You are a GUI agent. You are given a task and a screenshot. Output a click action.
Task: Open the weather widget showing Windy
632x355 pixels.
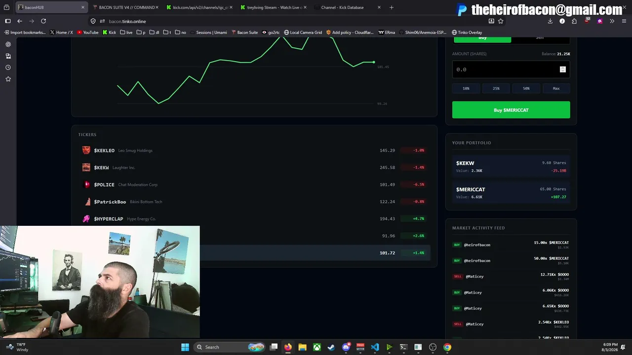[17, 347]
